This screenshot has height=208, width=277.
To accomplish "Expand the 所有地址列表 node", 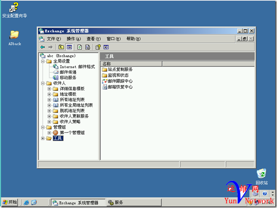I will pos(49,100).
